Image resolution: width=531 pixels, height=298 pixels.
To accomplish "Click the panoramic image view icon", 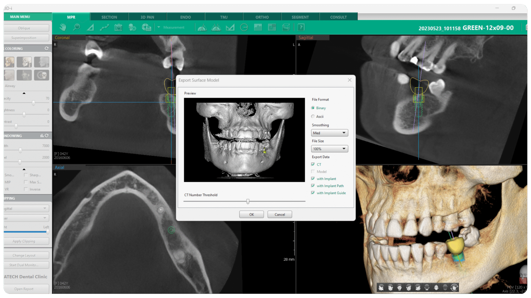I will [258, 27].
